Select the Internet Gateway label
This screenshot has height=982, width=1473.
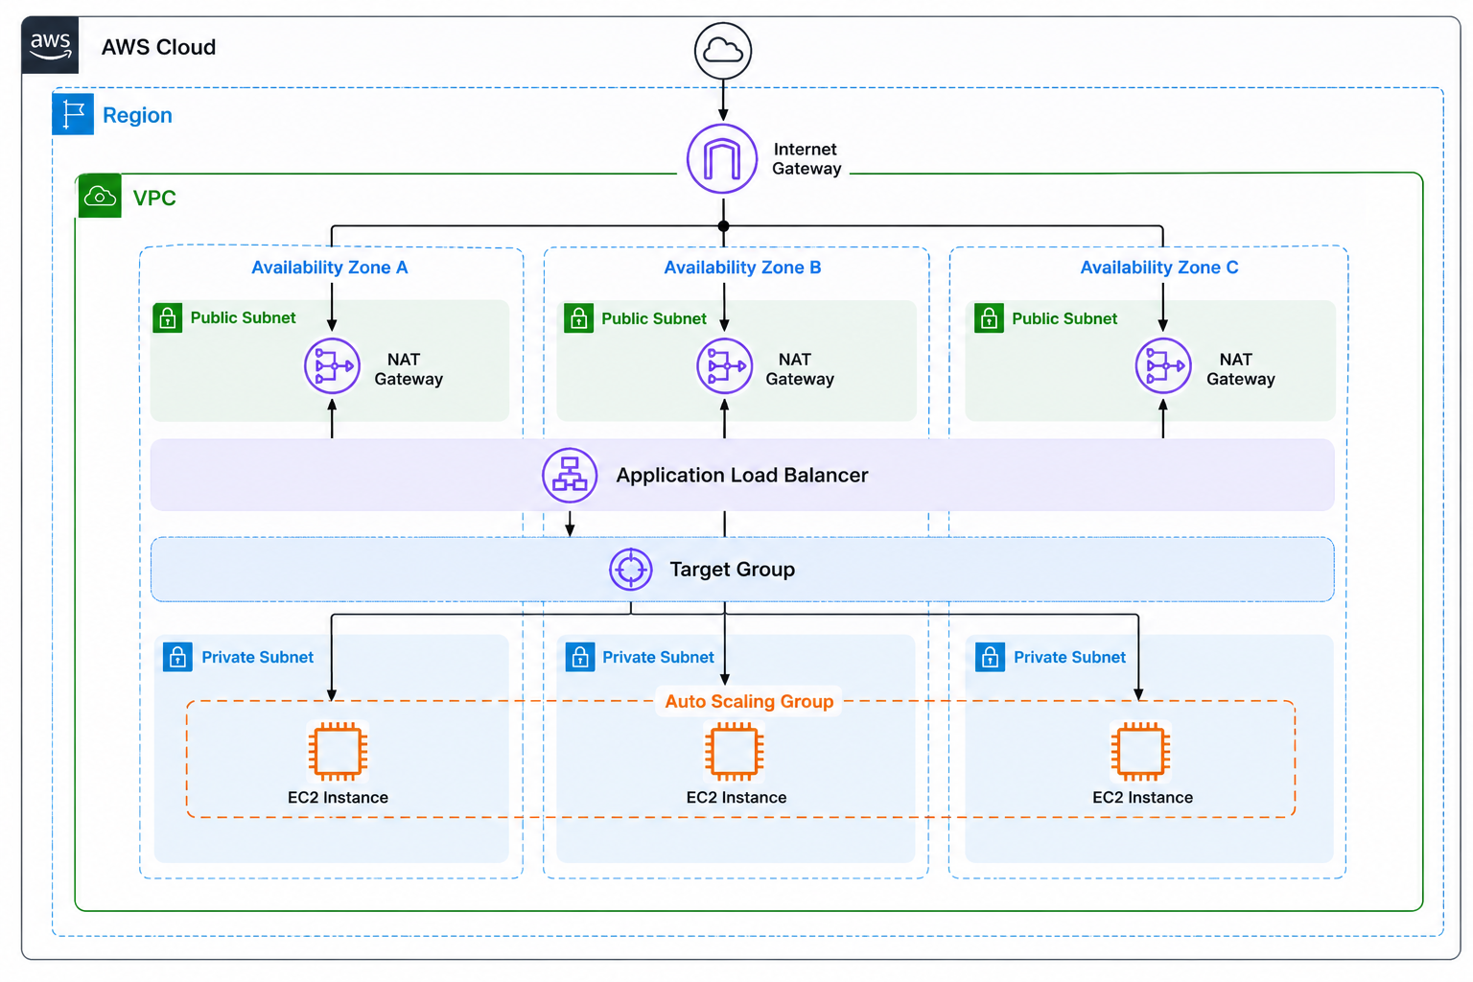point(807,159)
